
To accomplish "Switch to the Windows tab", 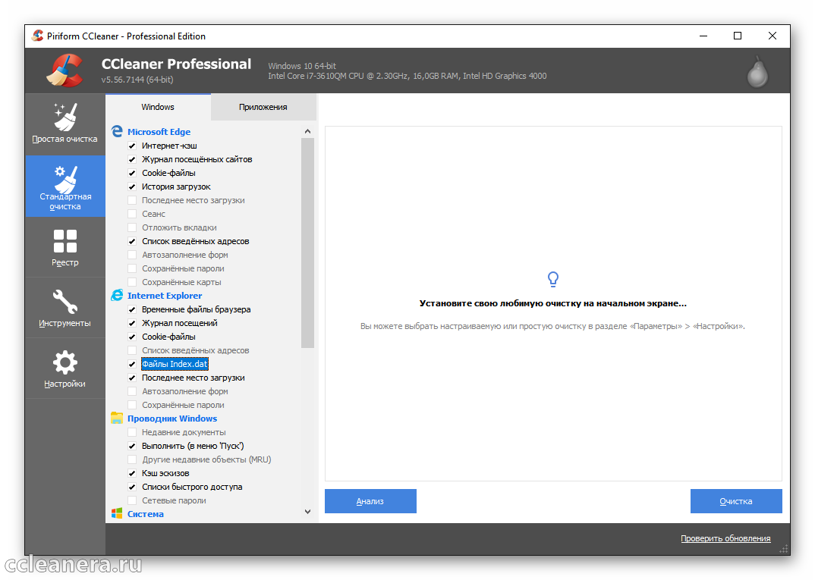I will coord(158,107).
